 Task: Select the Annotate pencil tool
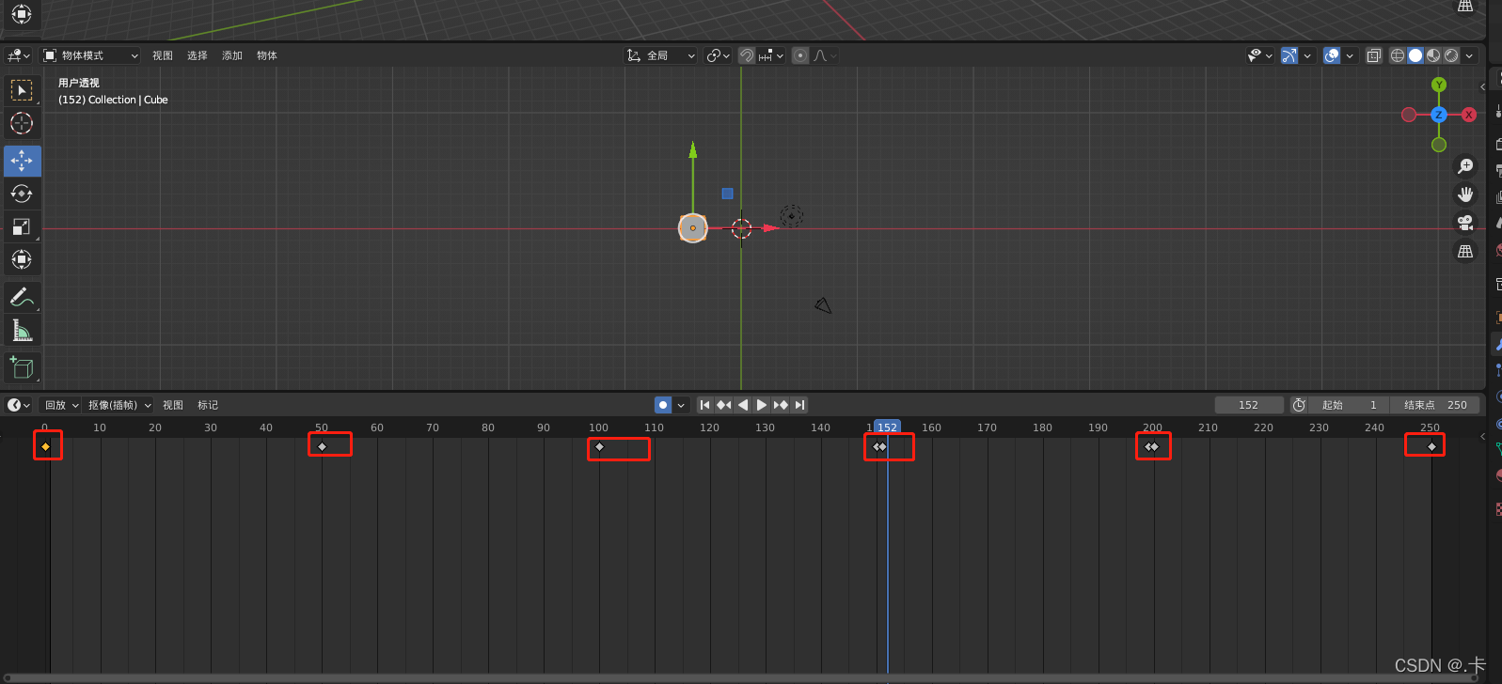click(x=22, y=297)
